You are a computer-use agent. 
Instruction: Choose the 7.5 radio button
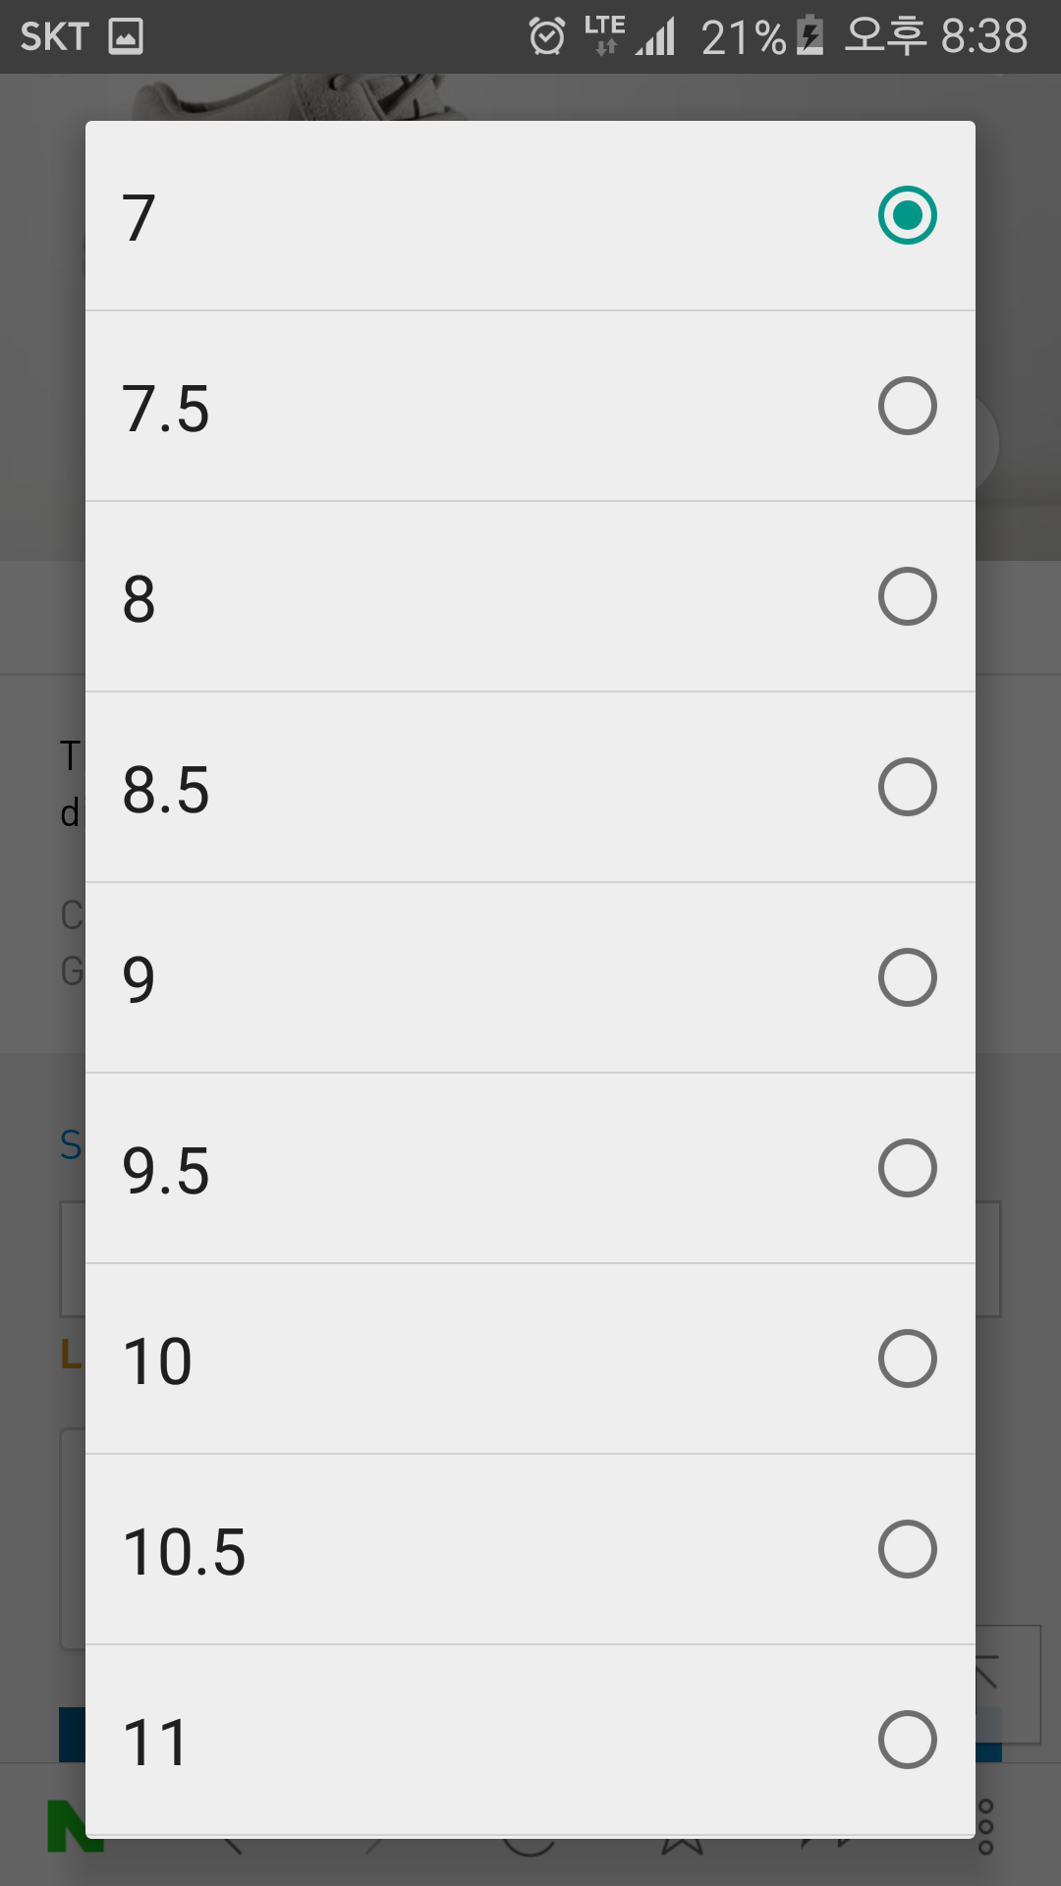[907, 406]
